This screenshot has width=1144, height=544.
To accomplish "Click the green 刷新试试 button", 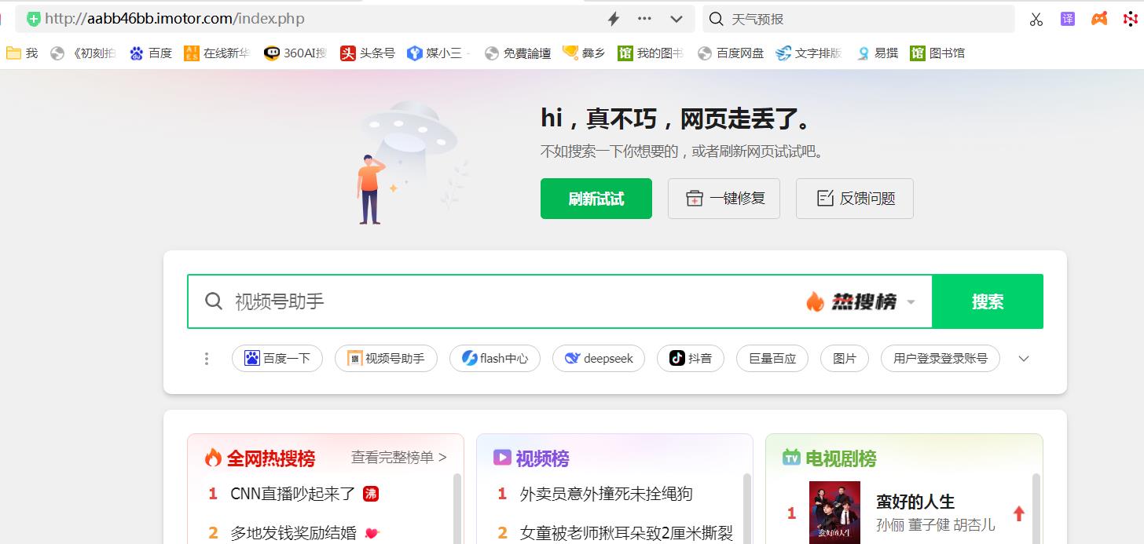I will coord(596,199).
